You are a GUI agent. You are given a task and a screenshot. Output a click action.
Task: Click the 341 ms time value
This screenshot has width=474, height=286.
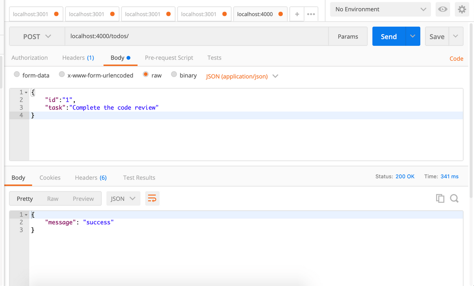[x=449, y=177]
